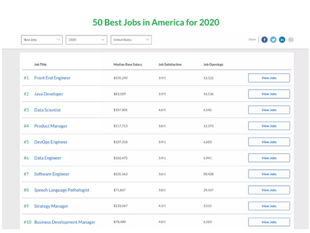
Task: Open the 2020 year dropdown
Action: (86, 40)
